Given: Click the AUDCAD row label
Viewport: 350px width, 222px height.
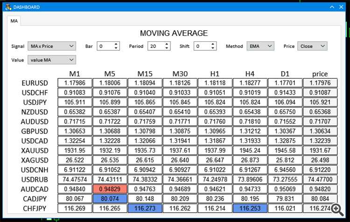Looking at the screenshot, I should click(35, 189).
